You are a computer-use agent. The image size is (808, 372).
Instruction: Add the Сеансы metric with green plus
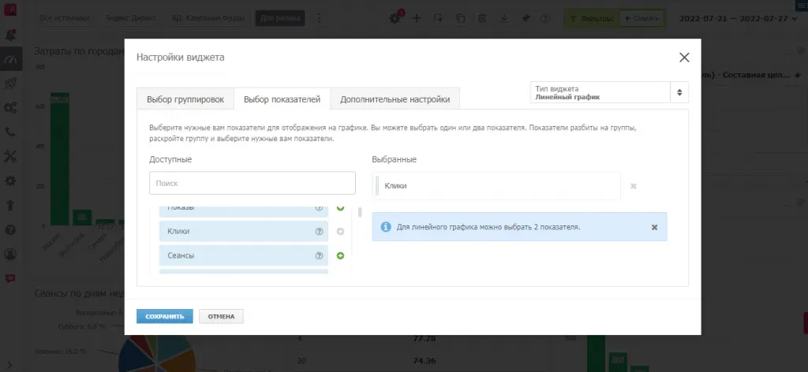pos(340,255)
